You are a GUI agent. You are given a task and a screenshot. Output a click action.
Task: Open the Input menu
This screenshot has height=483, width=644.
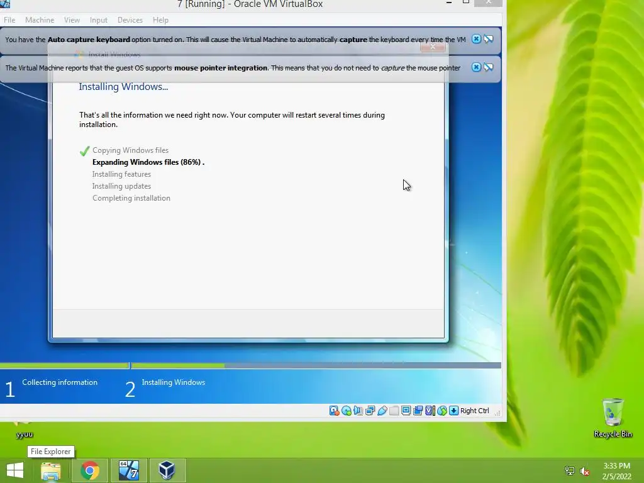pyautogui.click(x=99, y=19)
